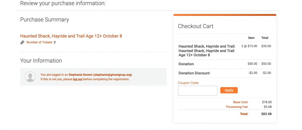This screenshot has height=130, width=302.
Task: Click the ticket icon beside Number of Tickets
Action: tap(22, 42)
